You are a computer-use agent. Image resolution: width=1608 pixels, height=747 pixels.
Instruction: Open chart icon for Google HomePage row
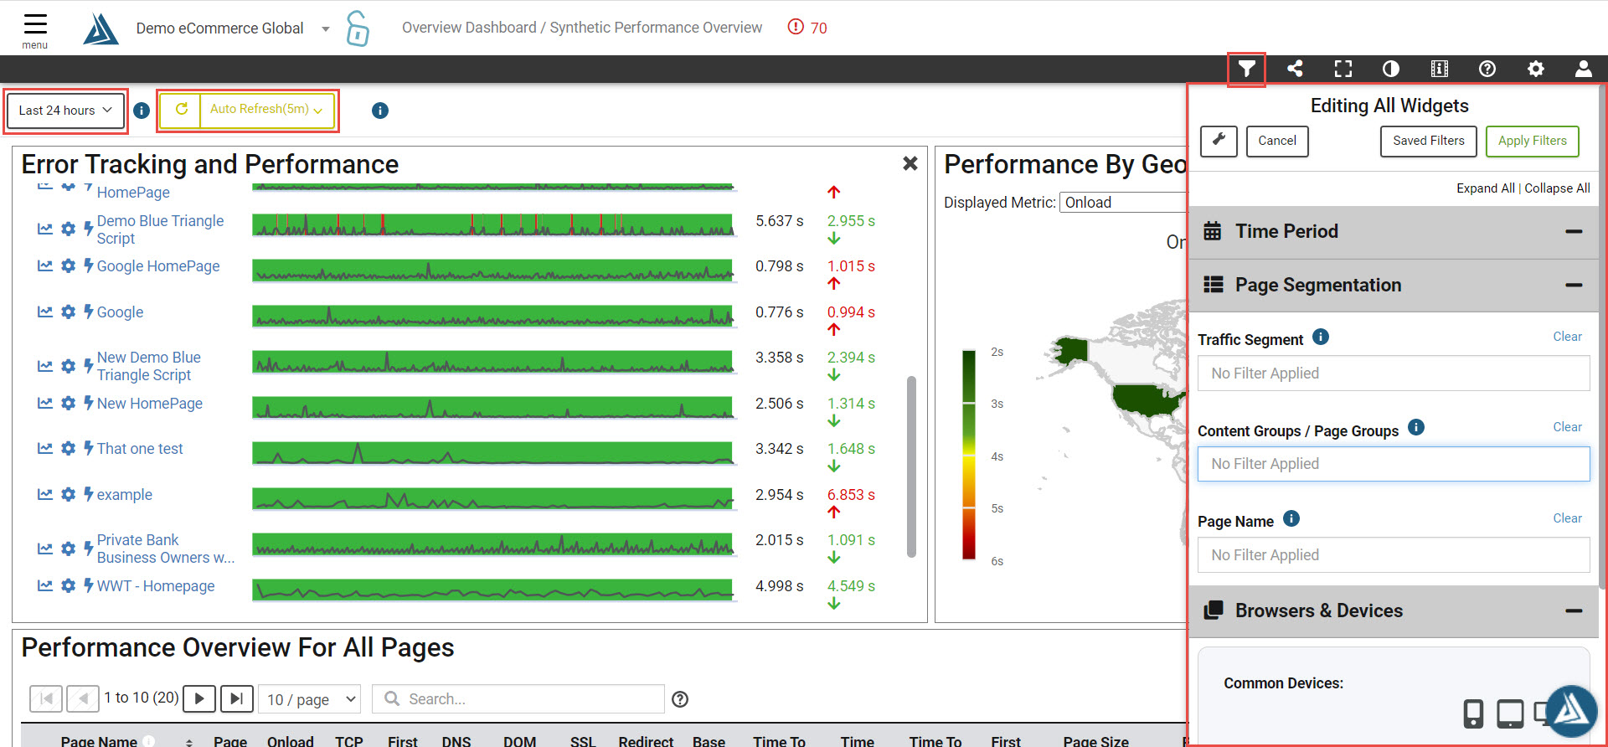pyautogui.click(x=45, y=266)
